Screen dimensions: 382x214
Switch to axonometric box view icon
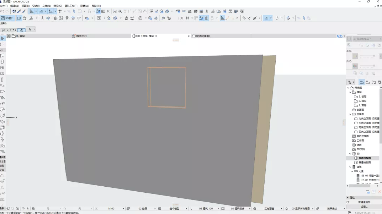pos(25,18)
